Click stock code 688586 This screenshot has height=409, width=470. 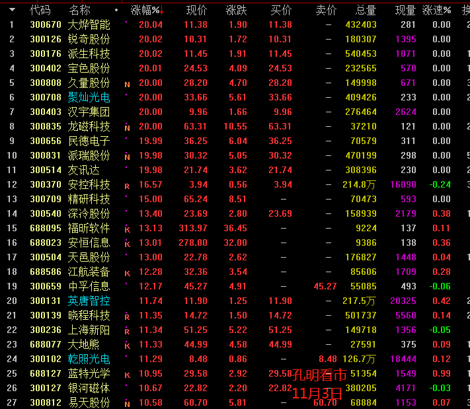[46, 272]
